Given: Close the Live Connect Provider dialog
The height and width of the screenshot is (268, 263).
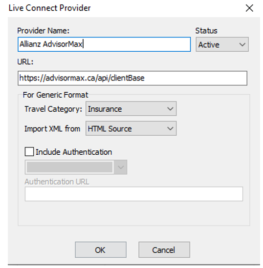Looking at the screenshot, I should pos(249,8).
